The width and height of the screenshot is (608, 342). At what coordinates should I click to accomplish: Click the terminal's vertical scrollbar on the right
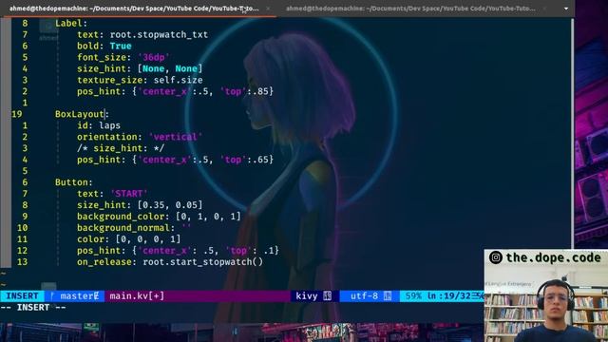[572, 133]
